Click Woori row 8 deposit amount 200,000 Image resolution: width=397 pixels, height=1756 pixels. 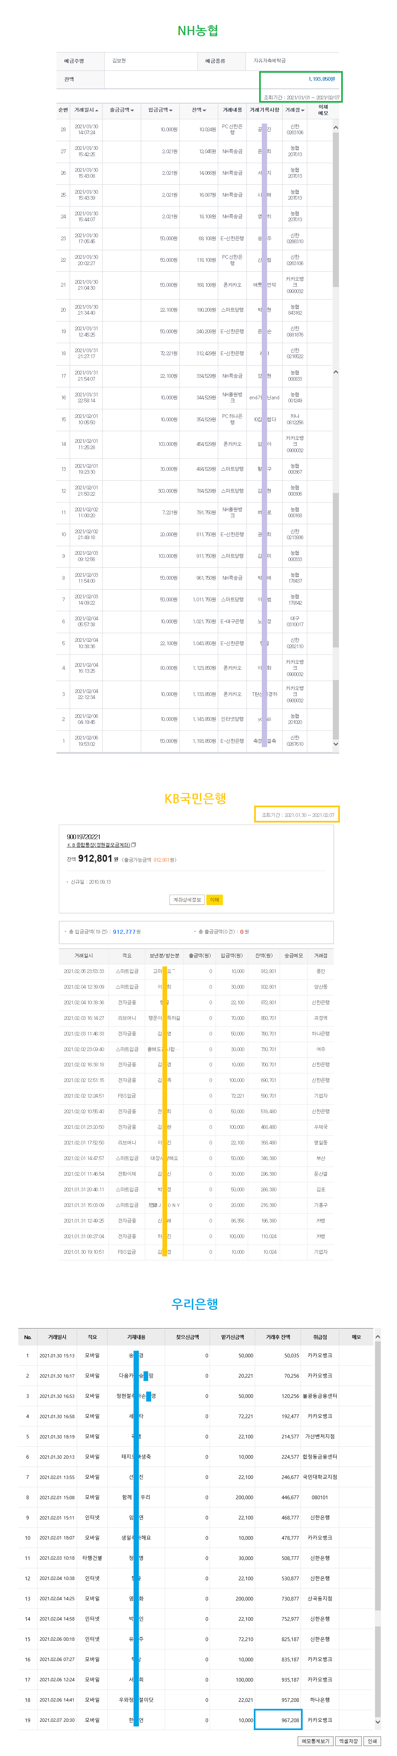click(244, 1498)
